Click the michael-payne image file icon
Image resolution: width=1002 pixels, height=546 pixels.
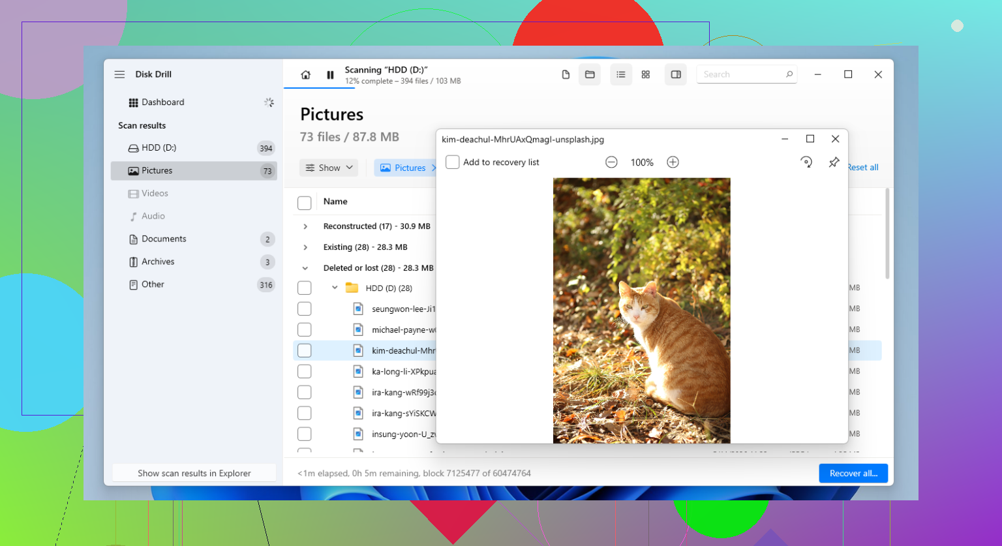pyautogui.click(x=358, y=329)
